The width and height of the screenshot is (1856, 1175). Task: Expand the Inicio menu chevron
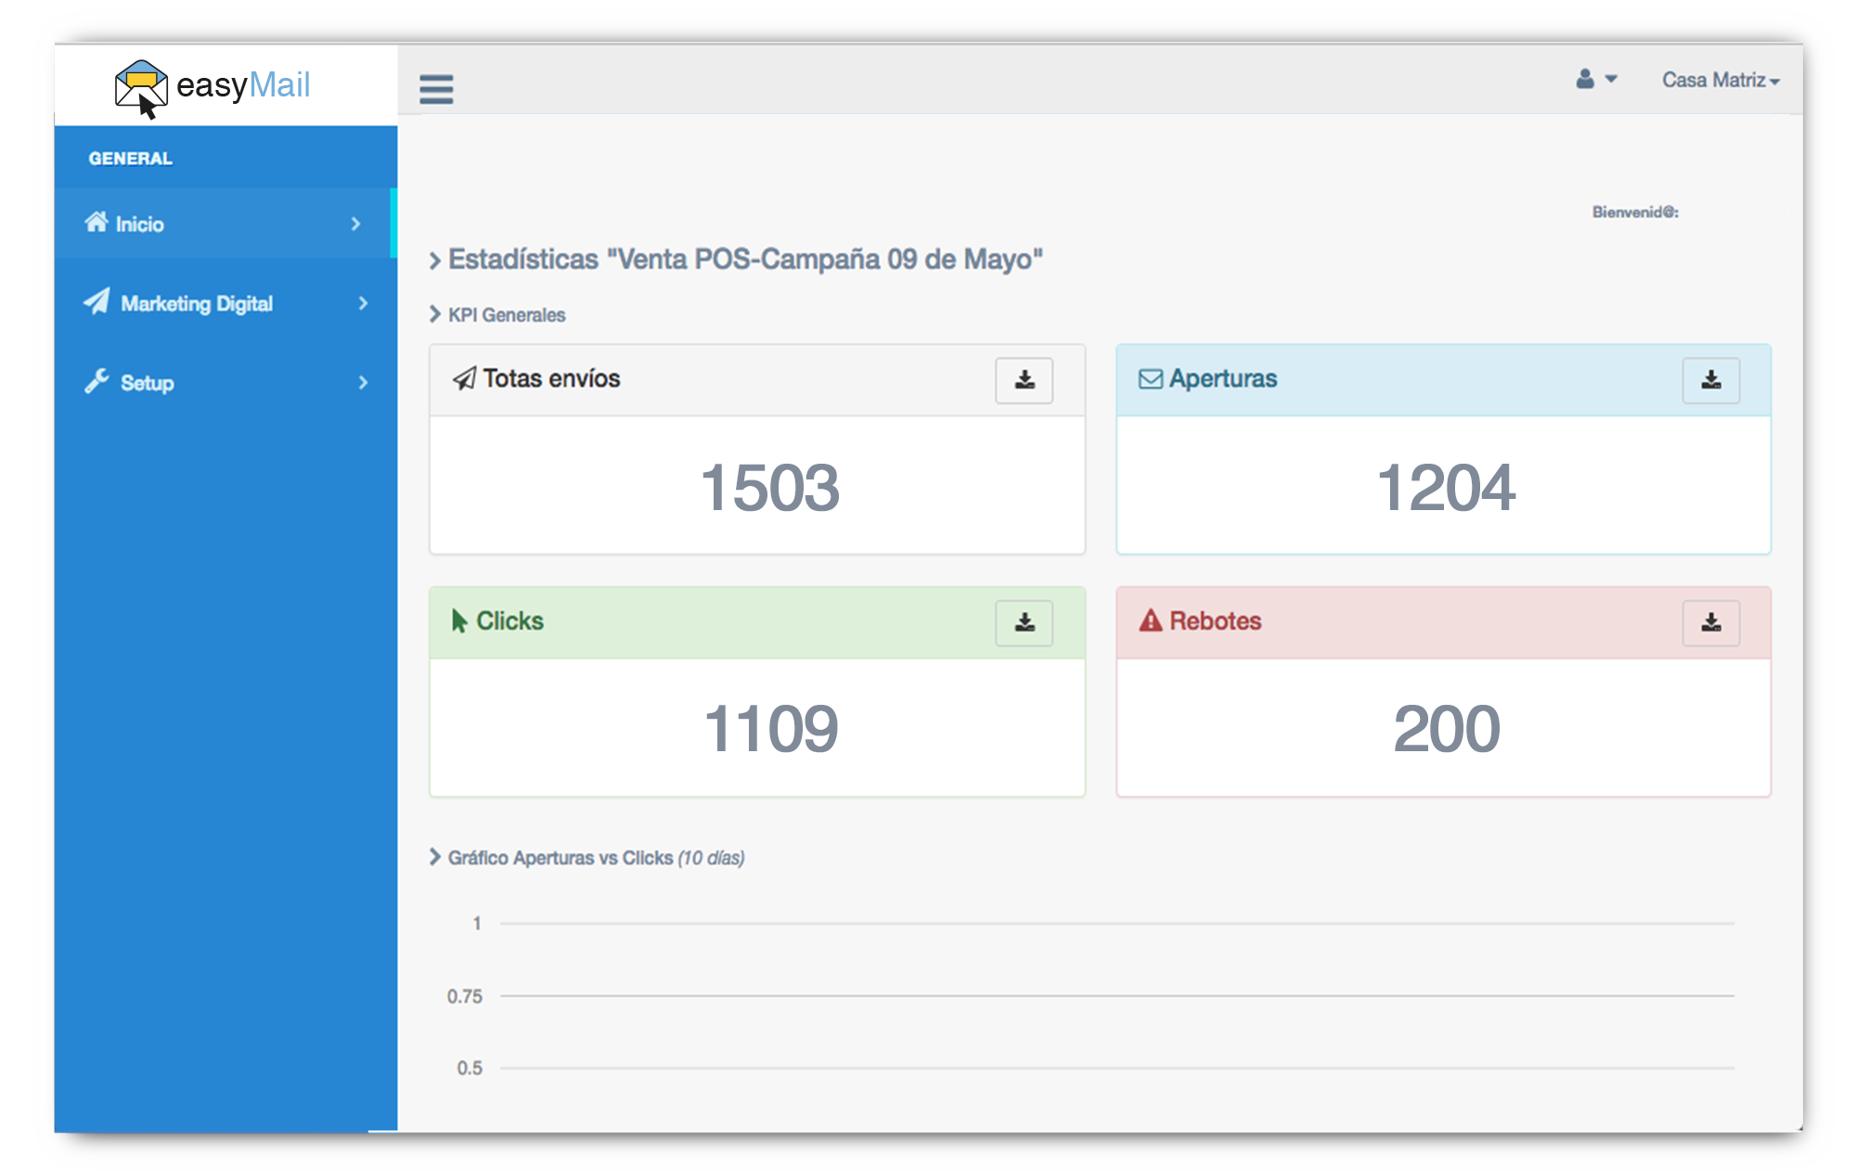(x=355, y=224)
